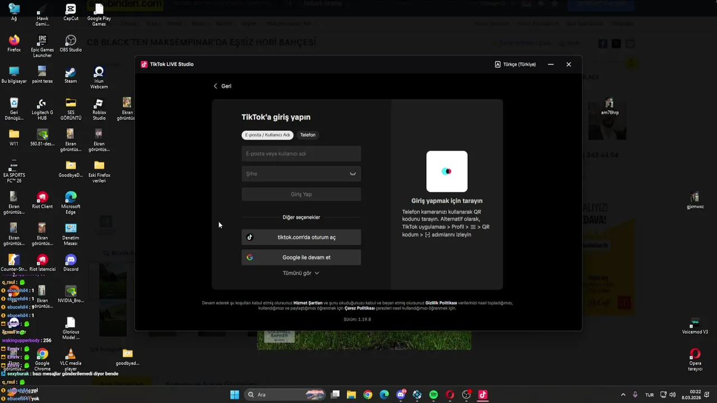
Task: Click the microphone tray icon
Action: pyautogui.click(x=635, y=395)
